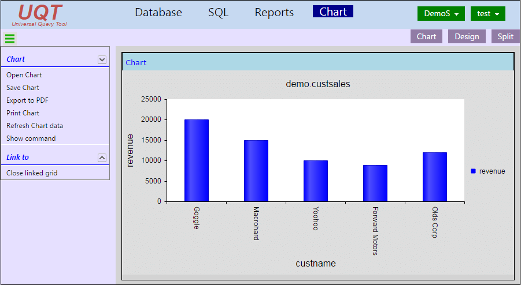Image resolution: width=521 pixels, height=285 pixels.
Task: Click the custname axis title
Action: pyautogui.click(x=316, y=264)
